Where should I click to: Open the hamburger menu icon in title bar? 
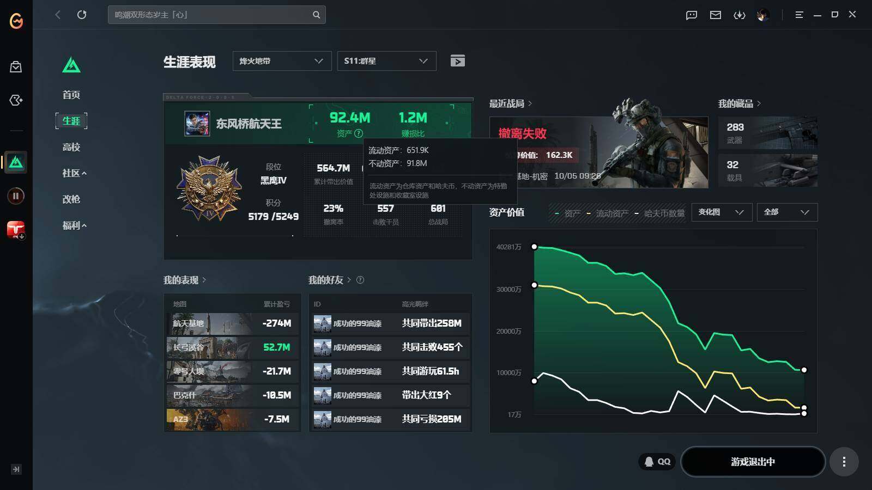click(799, 15)
